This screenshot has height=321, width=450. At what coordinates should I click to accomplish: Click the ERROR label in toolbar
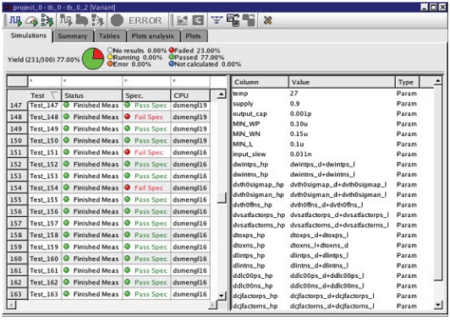coord(145,20)
